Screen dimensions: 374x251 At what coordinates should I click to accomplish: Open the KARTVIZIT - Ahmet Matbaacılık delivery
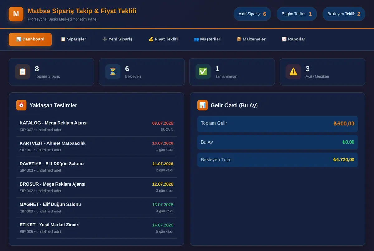(x=97, y=147)
